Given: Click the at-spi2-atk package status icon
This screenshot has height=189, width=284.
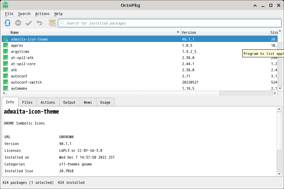Looking at the screenshot, I should point(5,58).
